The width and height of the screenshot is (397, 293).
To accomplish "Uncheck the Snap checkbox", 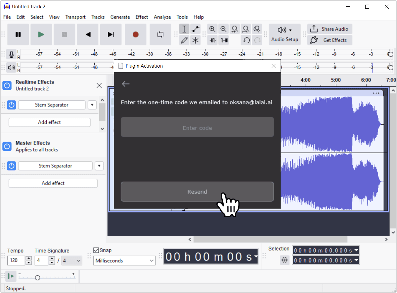I will [x=96, y=250].
